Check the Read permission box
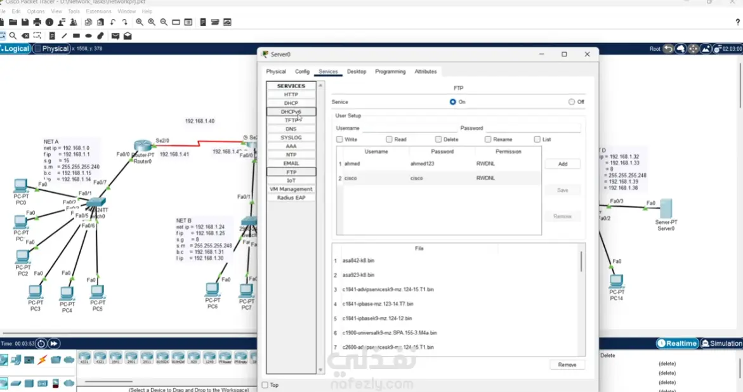Image resolution: width=743 pixels, height=392 pixels. 389,139
